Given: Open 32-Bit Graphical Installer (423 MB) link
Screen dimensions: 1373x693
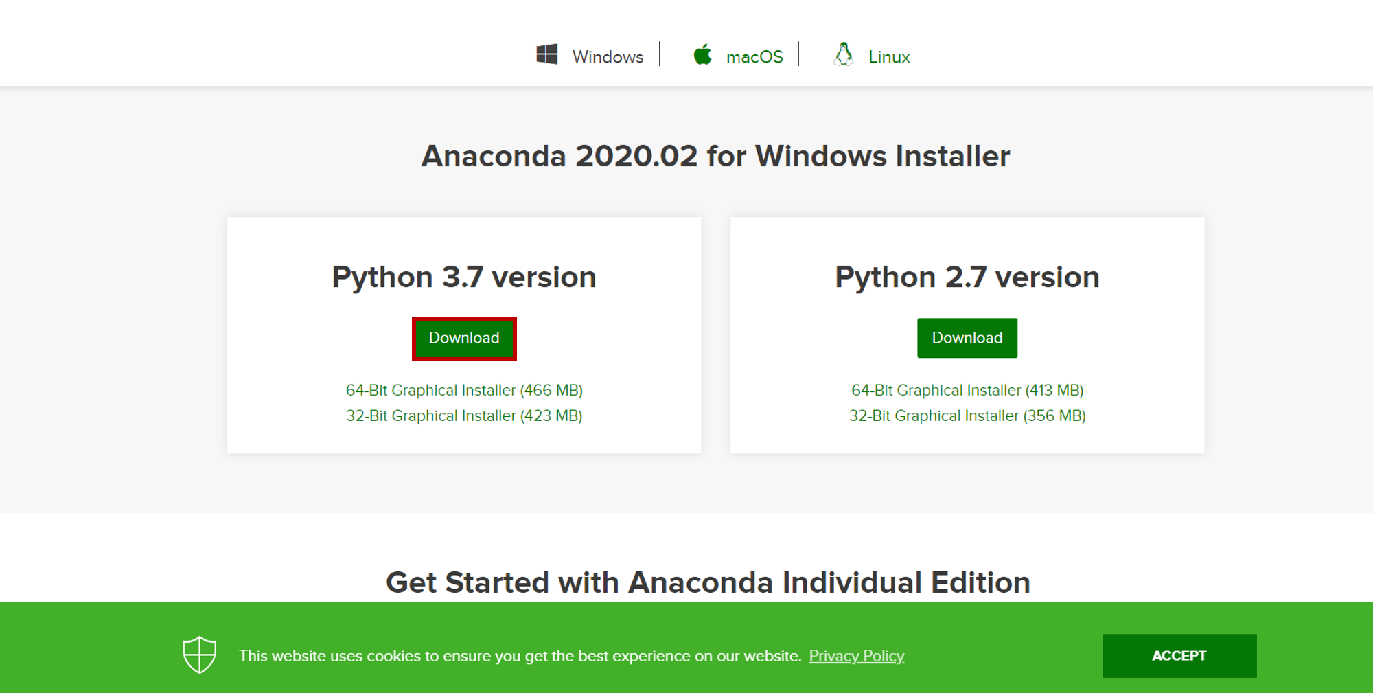Looking at the screenshot, I should [x=464, y=416].
